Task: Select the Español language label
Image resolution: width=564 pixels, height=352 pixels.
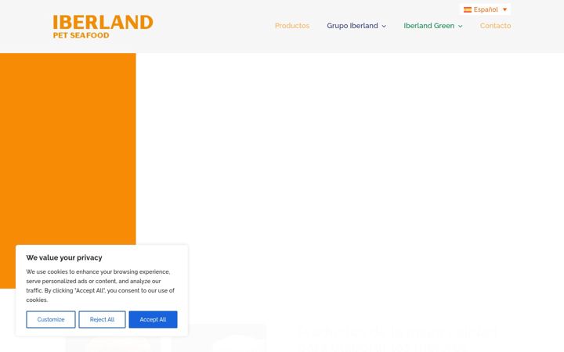Action: pyautogui.click(x=486, y=9)
